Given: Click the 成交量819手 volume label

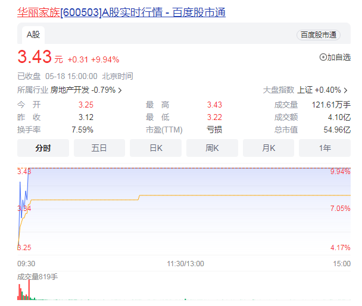Looking at the screenshot, I should [x=38, y=276].
